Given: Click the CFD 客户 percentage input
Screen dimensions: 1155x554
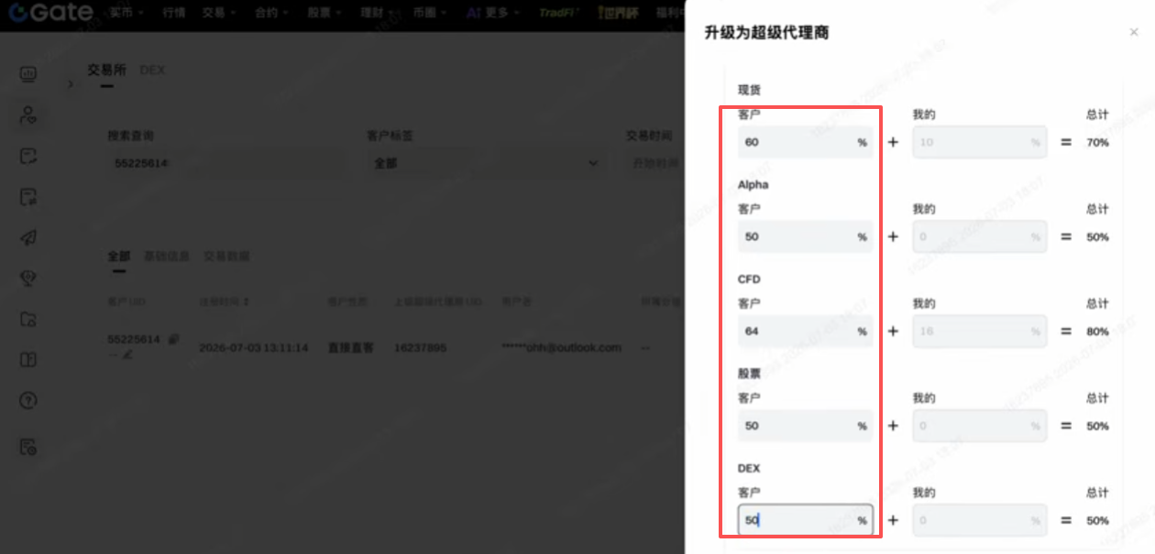Looking at the screenshot, I should coord(805,331).
